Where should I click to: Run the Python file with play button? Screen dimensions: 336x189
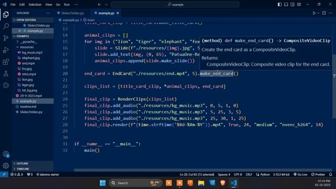(x=314, y=13)
